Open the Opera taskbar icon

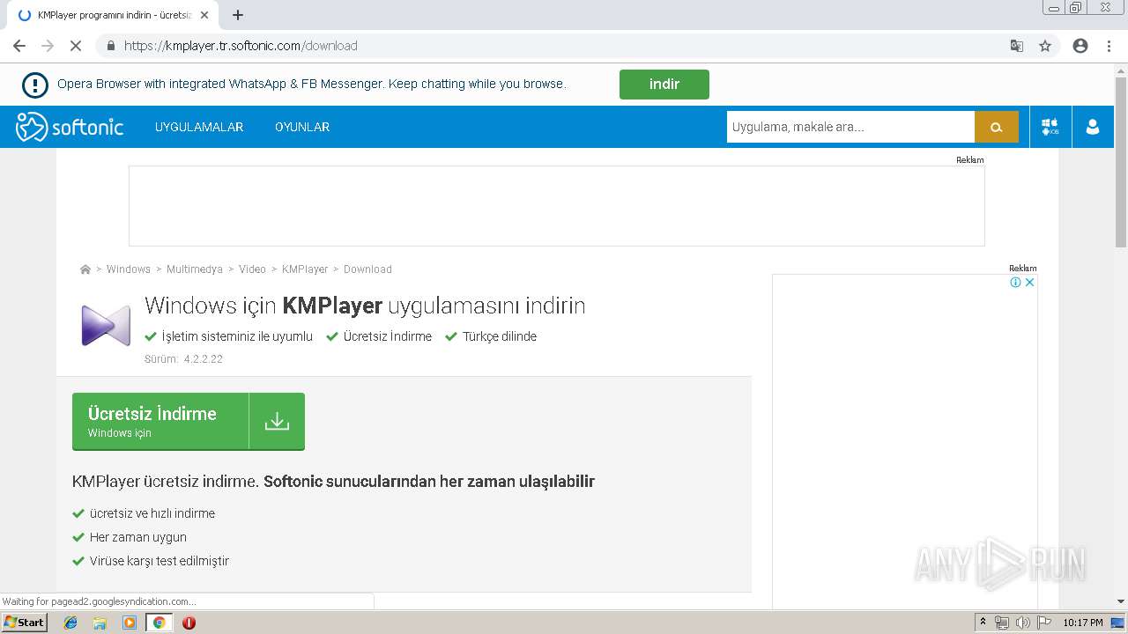tap(189, 623)
